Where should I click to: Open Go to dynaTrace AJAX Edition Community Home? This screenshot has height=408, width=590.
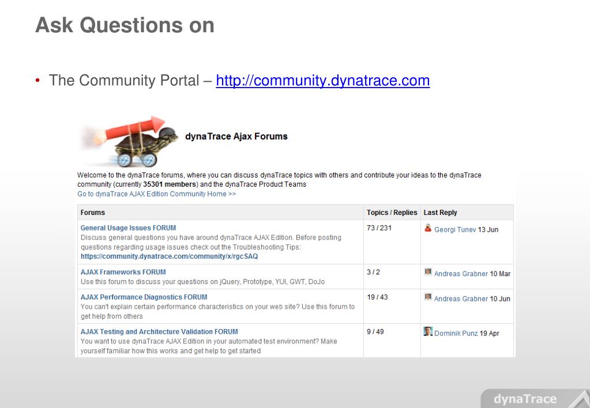[156, 194]
